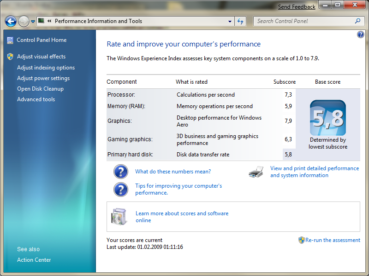The height and width of the screenshot is (276, 369).
Task: Click the shield icon beside Re-run the assessment
Action: click(302, 240)
